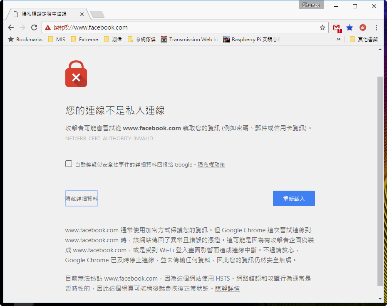The image size is (387, 306).
Task: Open the Extreme bookmark folder
Action: (84, 39)
